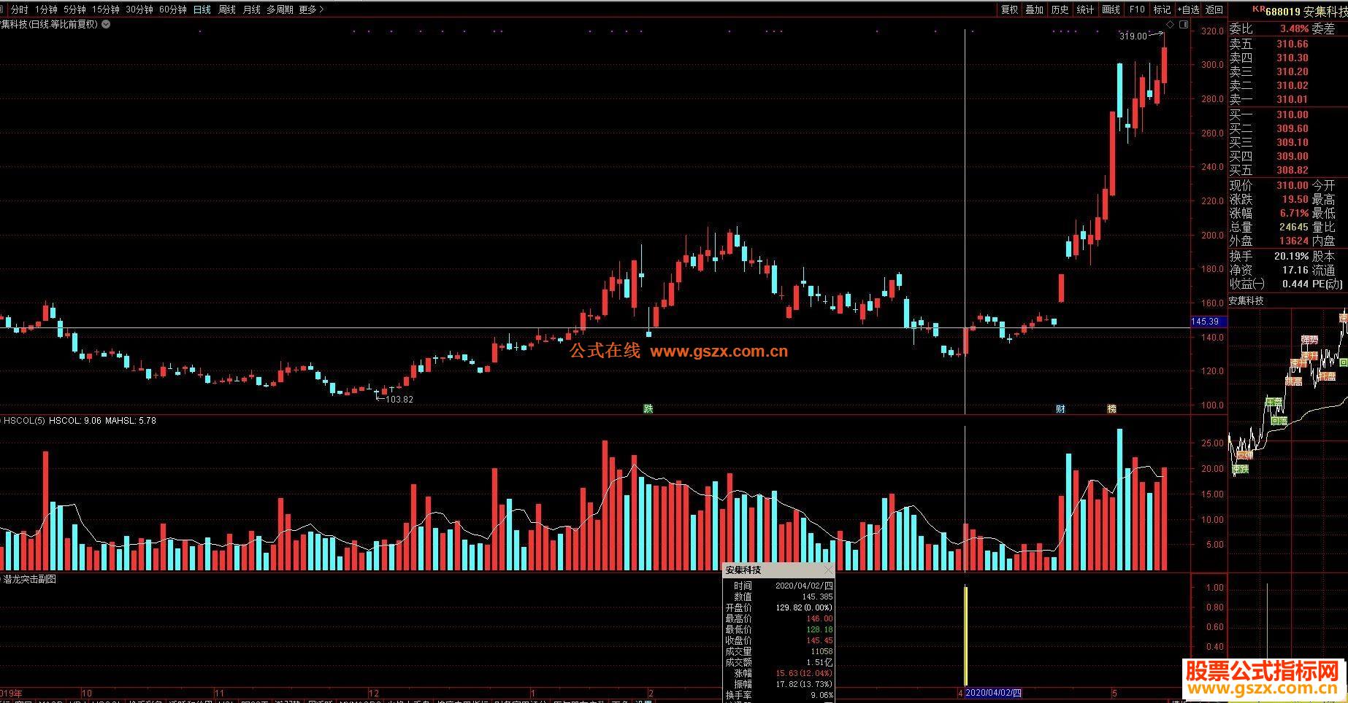Select the 15分钟 period tab
1348x703 pixels.
[105, 9]
